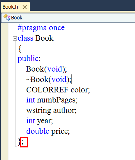Click the COLORREF type name
This screenshot has height=160, width=135.
(47, 90)
